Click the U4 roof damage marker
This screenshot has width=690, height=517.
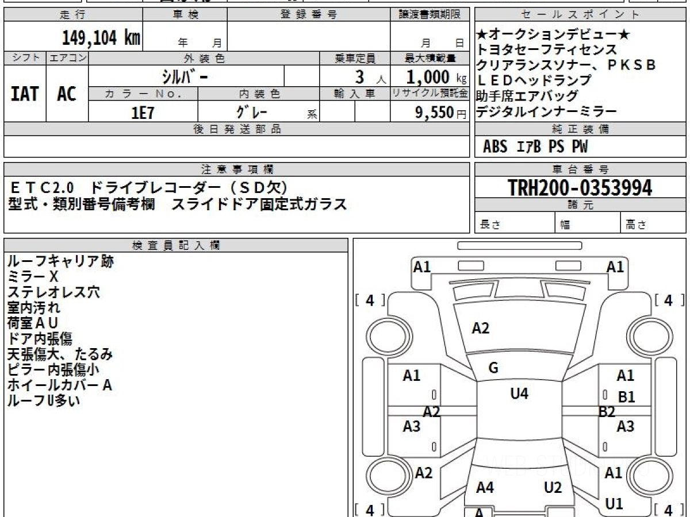click(x=519, y=393)
